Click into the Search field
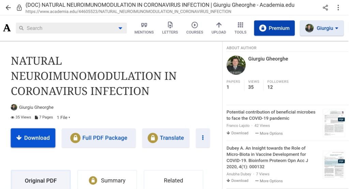The height and width of the screenshot is (189, 349). (68, 28)
